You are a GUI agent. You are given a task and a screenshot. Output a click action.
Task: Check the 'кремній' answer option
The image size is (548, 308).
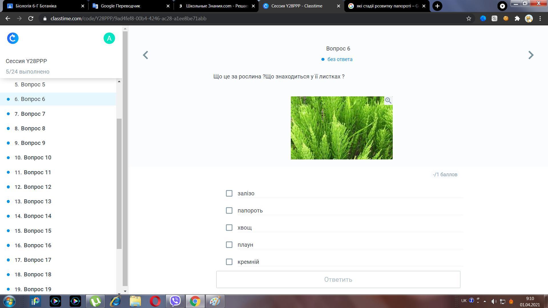tap(229, 262)
